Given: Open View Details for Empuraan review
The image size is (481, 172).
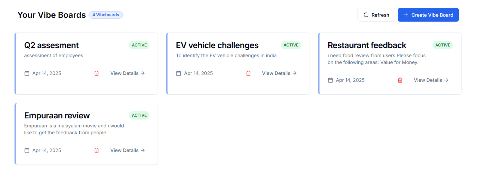Looking at the screenshot, I should [x=127, y=150].
